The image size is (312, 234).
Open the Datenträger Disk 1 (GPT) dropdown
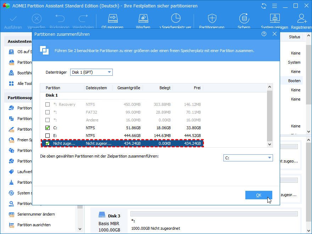click(91, 72)
